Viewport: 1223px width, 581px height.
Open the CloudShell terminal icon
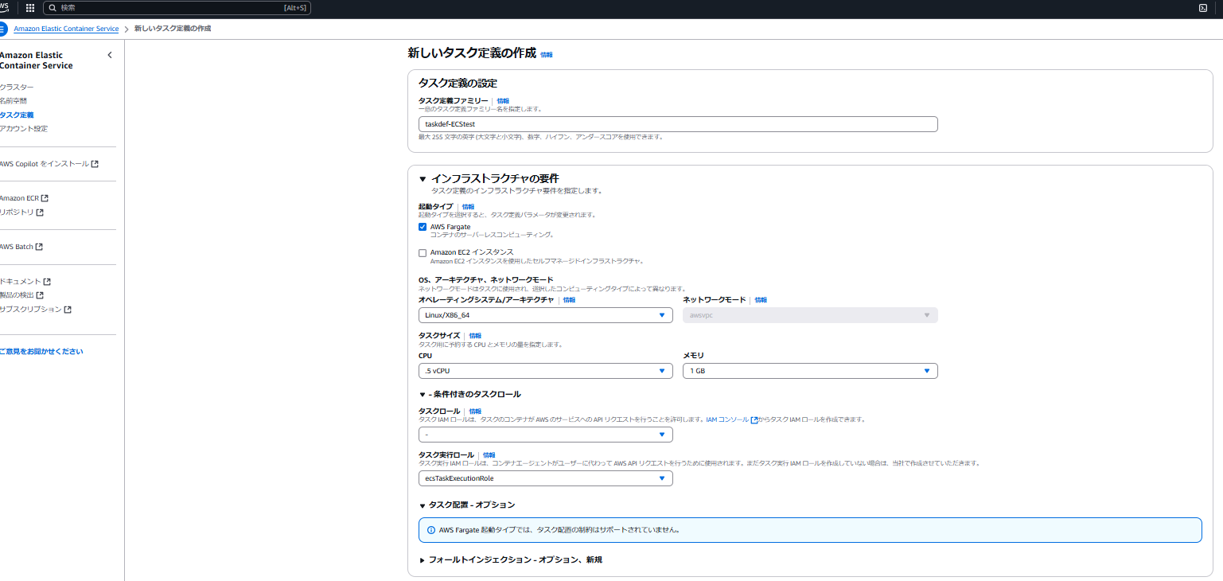[x=1203, y=8]
